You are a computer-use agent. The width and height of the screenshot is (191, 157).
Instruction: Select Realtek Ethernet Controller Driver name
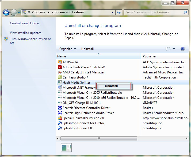tap(86, 108)
